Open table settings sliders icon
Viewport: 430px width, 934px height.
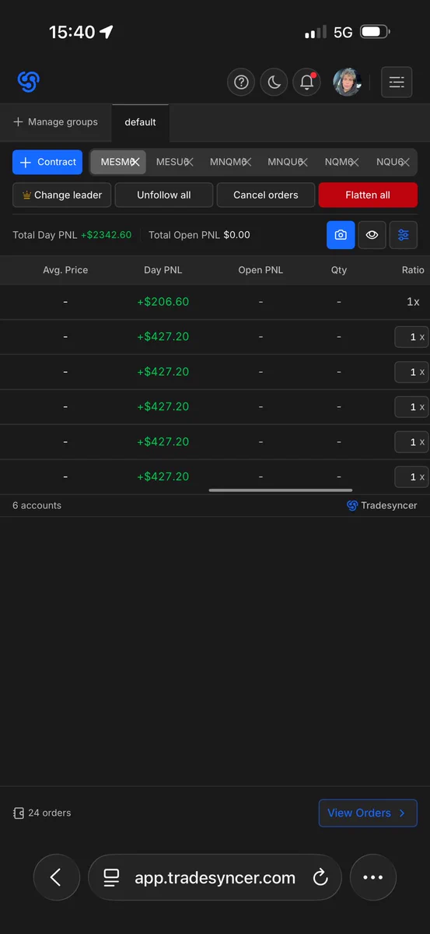pyautogui.click(x=403, y=235)
